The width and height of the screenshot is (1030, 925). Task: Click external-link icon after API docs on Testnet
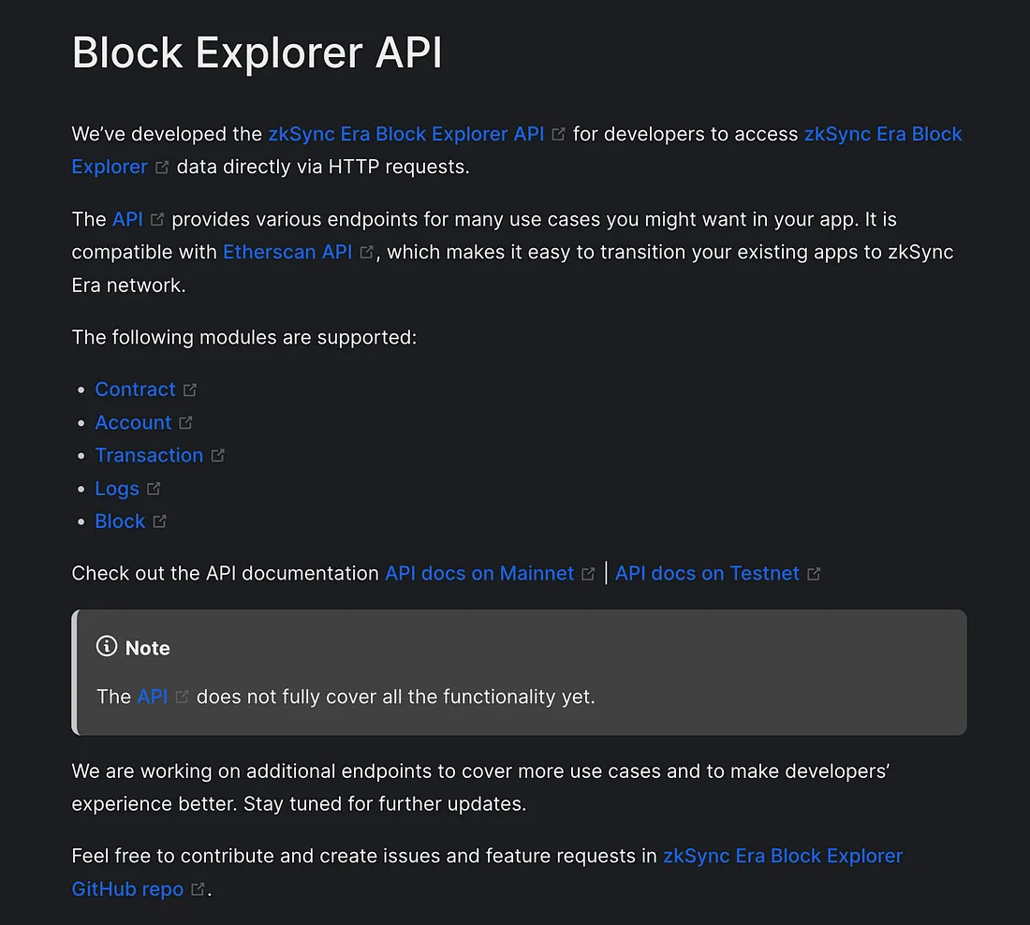click(814, 574)
